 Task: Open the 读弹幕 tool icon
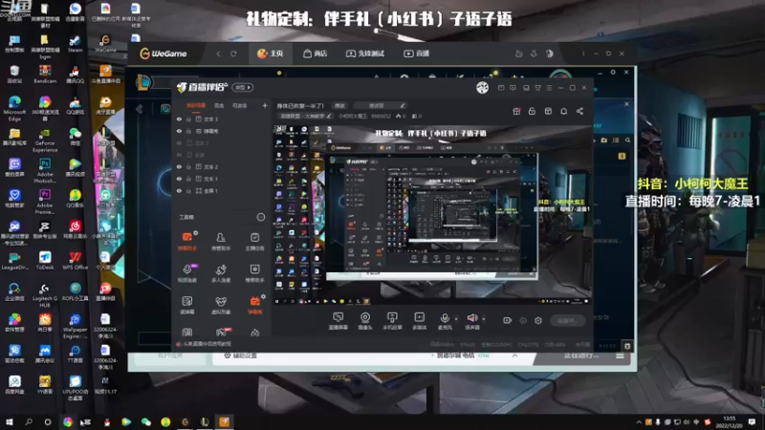(187, 305)
